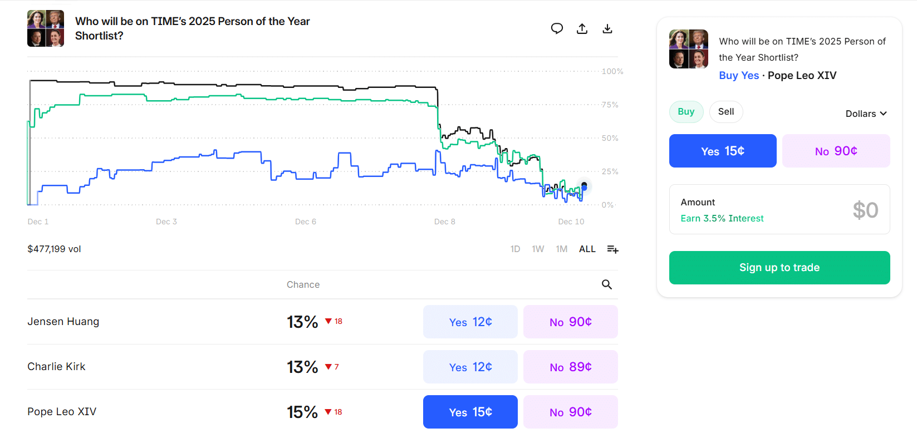Select the 1D chart range
The image size is (917, 433).
coord(515,249)
